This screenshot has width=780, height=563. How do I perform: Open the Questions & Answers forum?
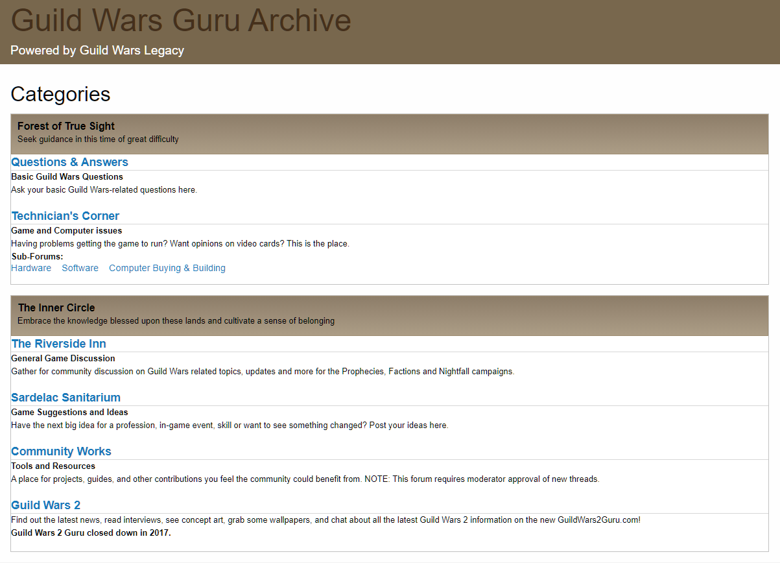tap(69, 162)
